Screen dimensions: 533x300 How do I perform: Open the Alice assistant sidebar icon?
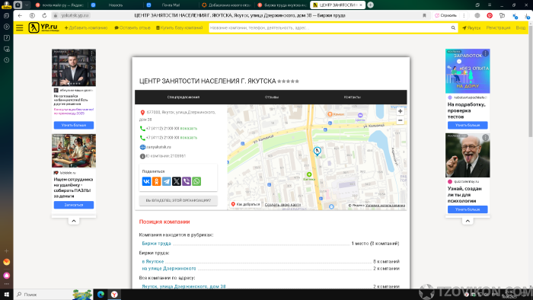point(6,275)
